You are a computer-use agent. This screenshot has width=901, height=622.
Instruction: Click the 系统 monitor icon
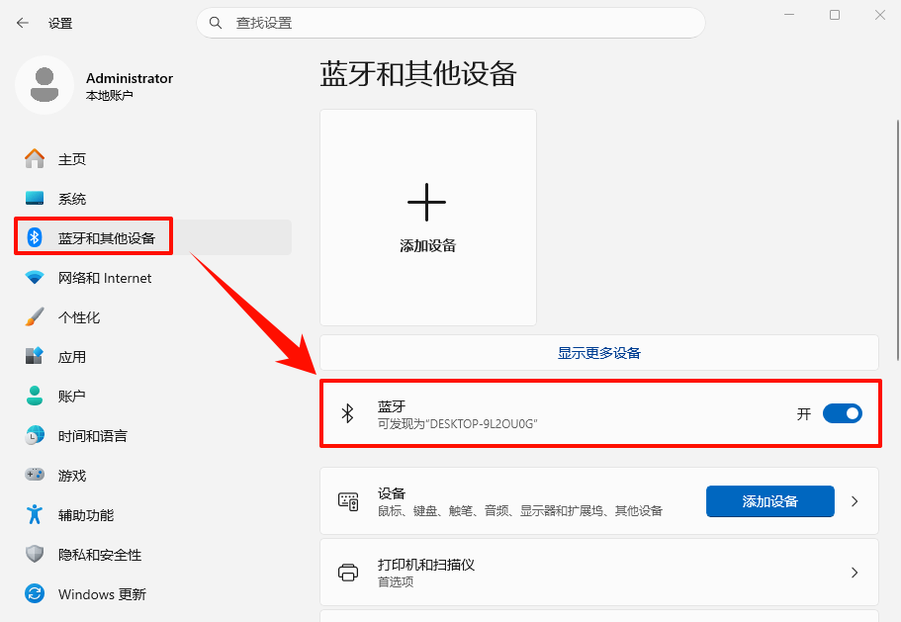[35, 198]
